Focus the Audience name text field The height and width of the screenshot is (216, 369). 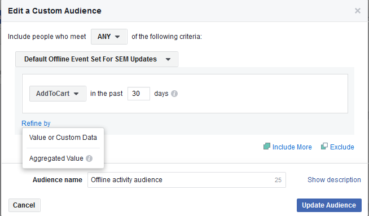click(x=187, y=180)
